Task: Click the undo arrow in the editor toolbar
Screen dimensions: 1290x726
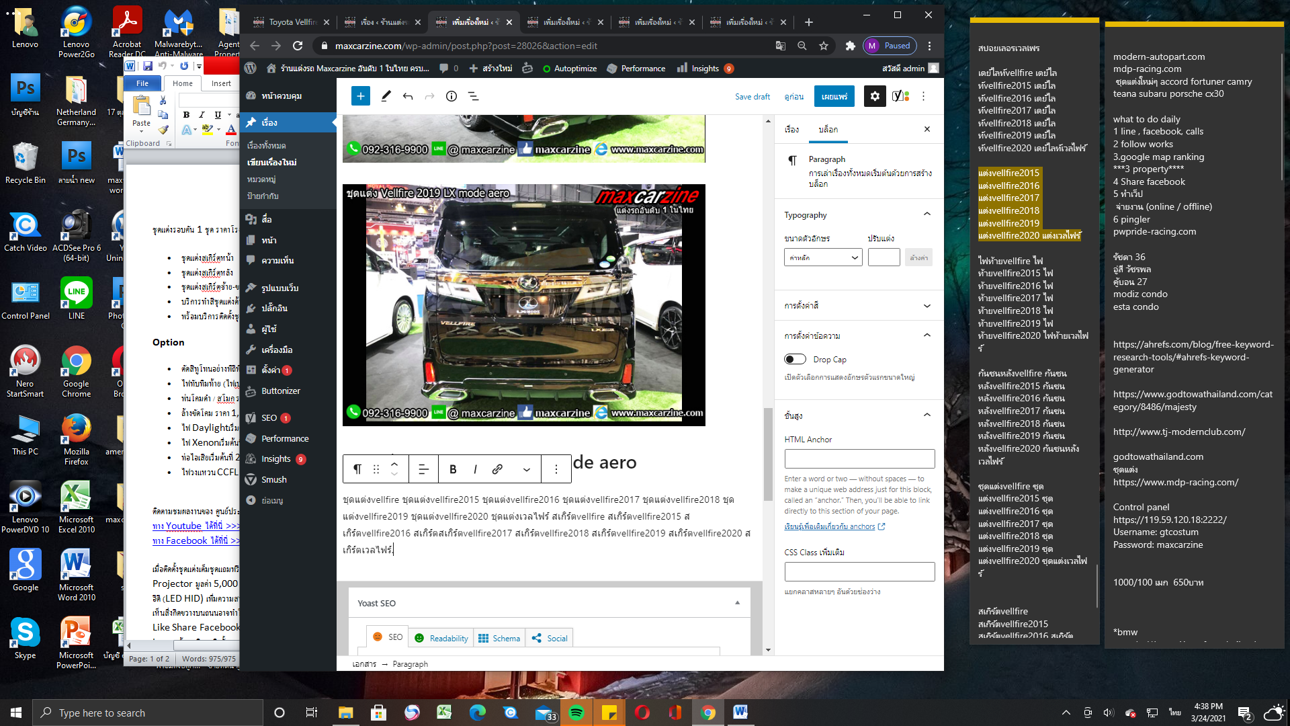Action: (408, 96)
